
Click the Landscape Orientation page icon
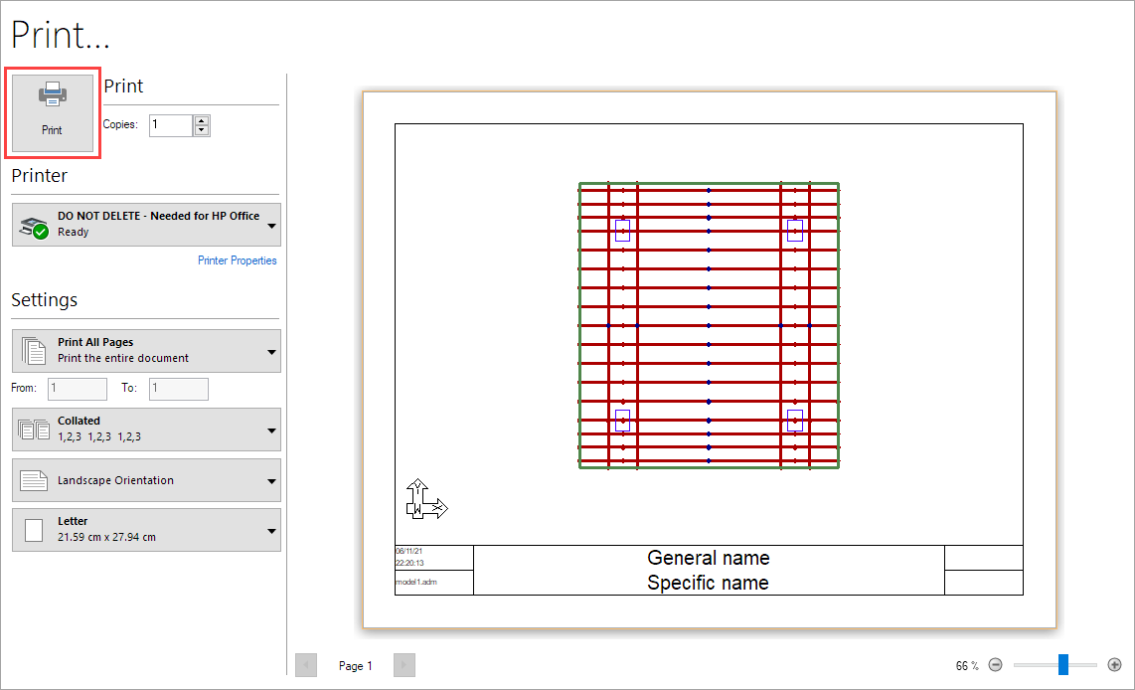click(x=34, y=480)
